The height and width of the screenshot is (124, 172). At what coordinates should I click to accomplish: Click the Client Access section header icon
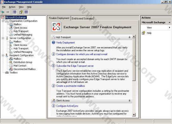[x=53, y=100]
